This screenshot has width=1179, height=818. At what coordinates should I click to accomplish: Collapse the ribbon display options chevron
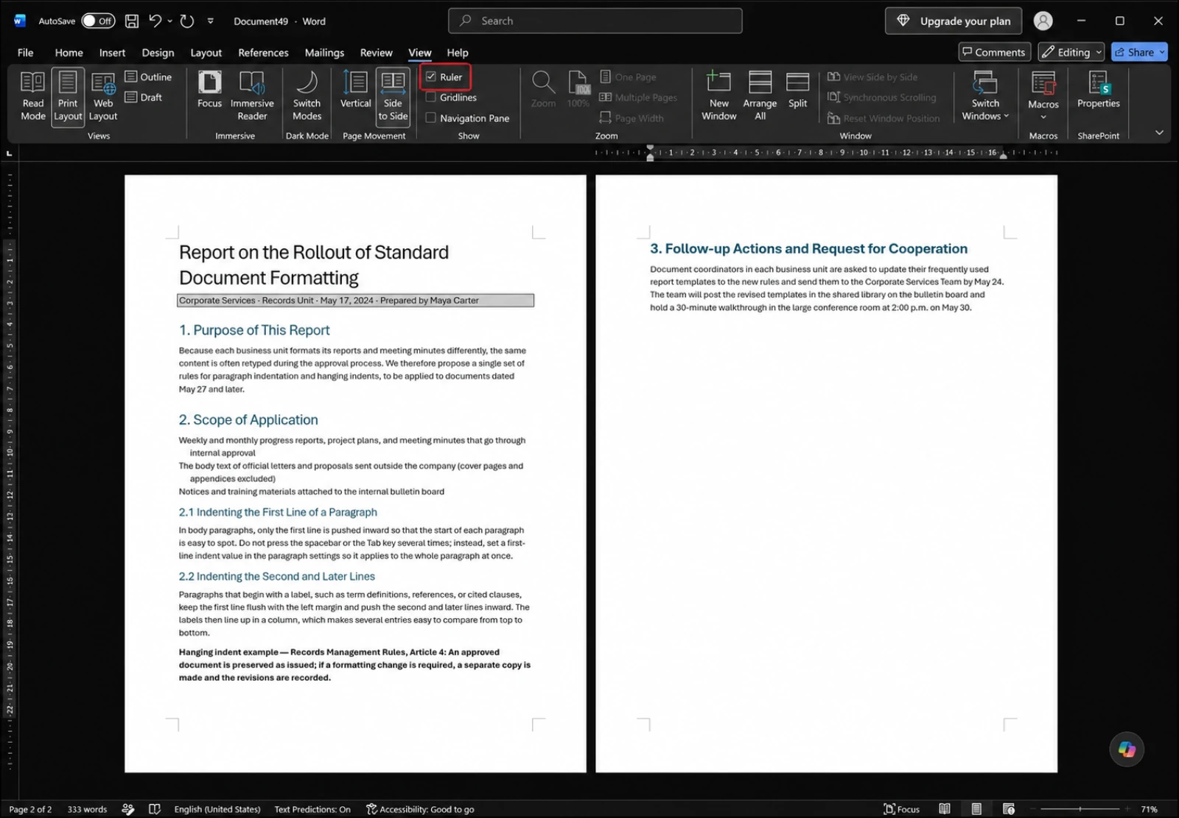[1159, 133]
